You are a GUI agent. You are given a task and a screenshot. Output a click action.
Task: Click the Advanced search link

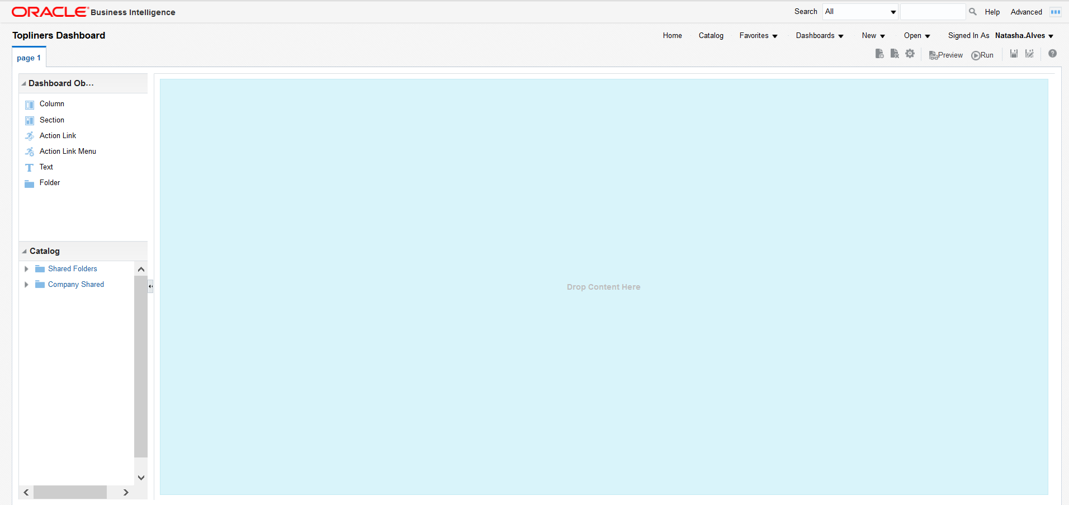pos(1027,12)
